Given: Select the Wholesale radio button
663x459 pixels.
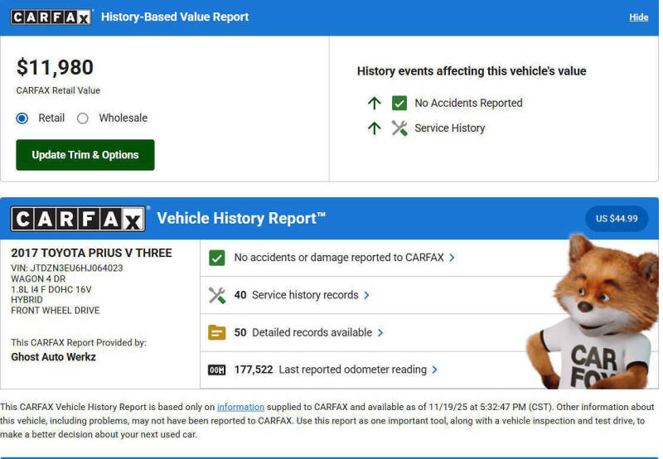Looking at the screenshot, I should (x=83, y=118).
